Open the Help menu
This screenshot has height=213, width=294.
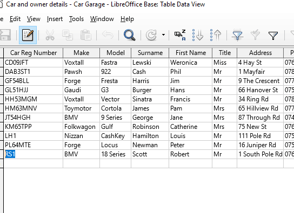127,19
